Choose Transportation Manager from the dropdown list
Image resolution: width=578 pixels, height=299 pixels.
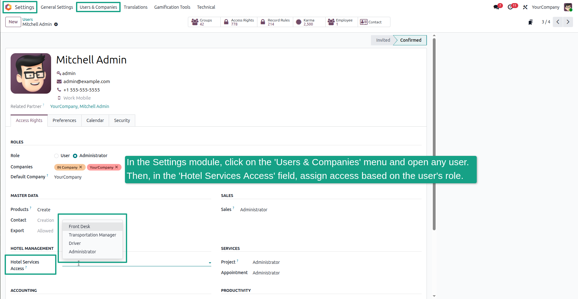point(93,235)
